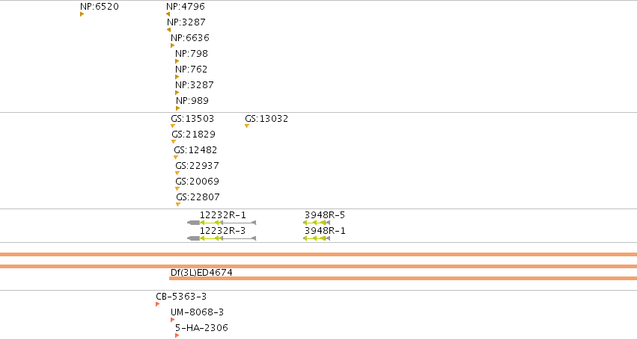Open the 12232R-1 label
The image size is (637, 340).
click(x=222, y=215)
